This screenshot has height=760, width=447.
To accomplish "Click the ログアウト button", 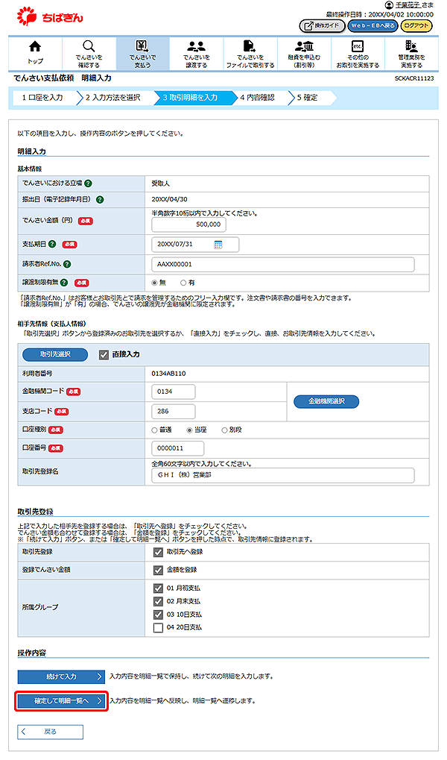I will click(x=416, y=26).
